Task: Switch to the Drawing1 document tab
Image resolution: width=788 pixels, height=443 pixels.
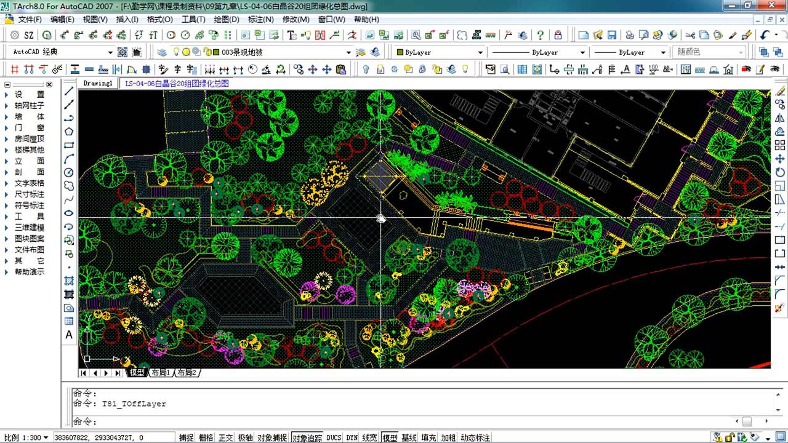Action: (x=98, y=83)
